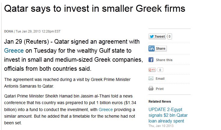221x130 pixels.
Task: Click the Google +1 count box
Action: [x=161, y=70]
